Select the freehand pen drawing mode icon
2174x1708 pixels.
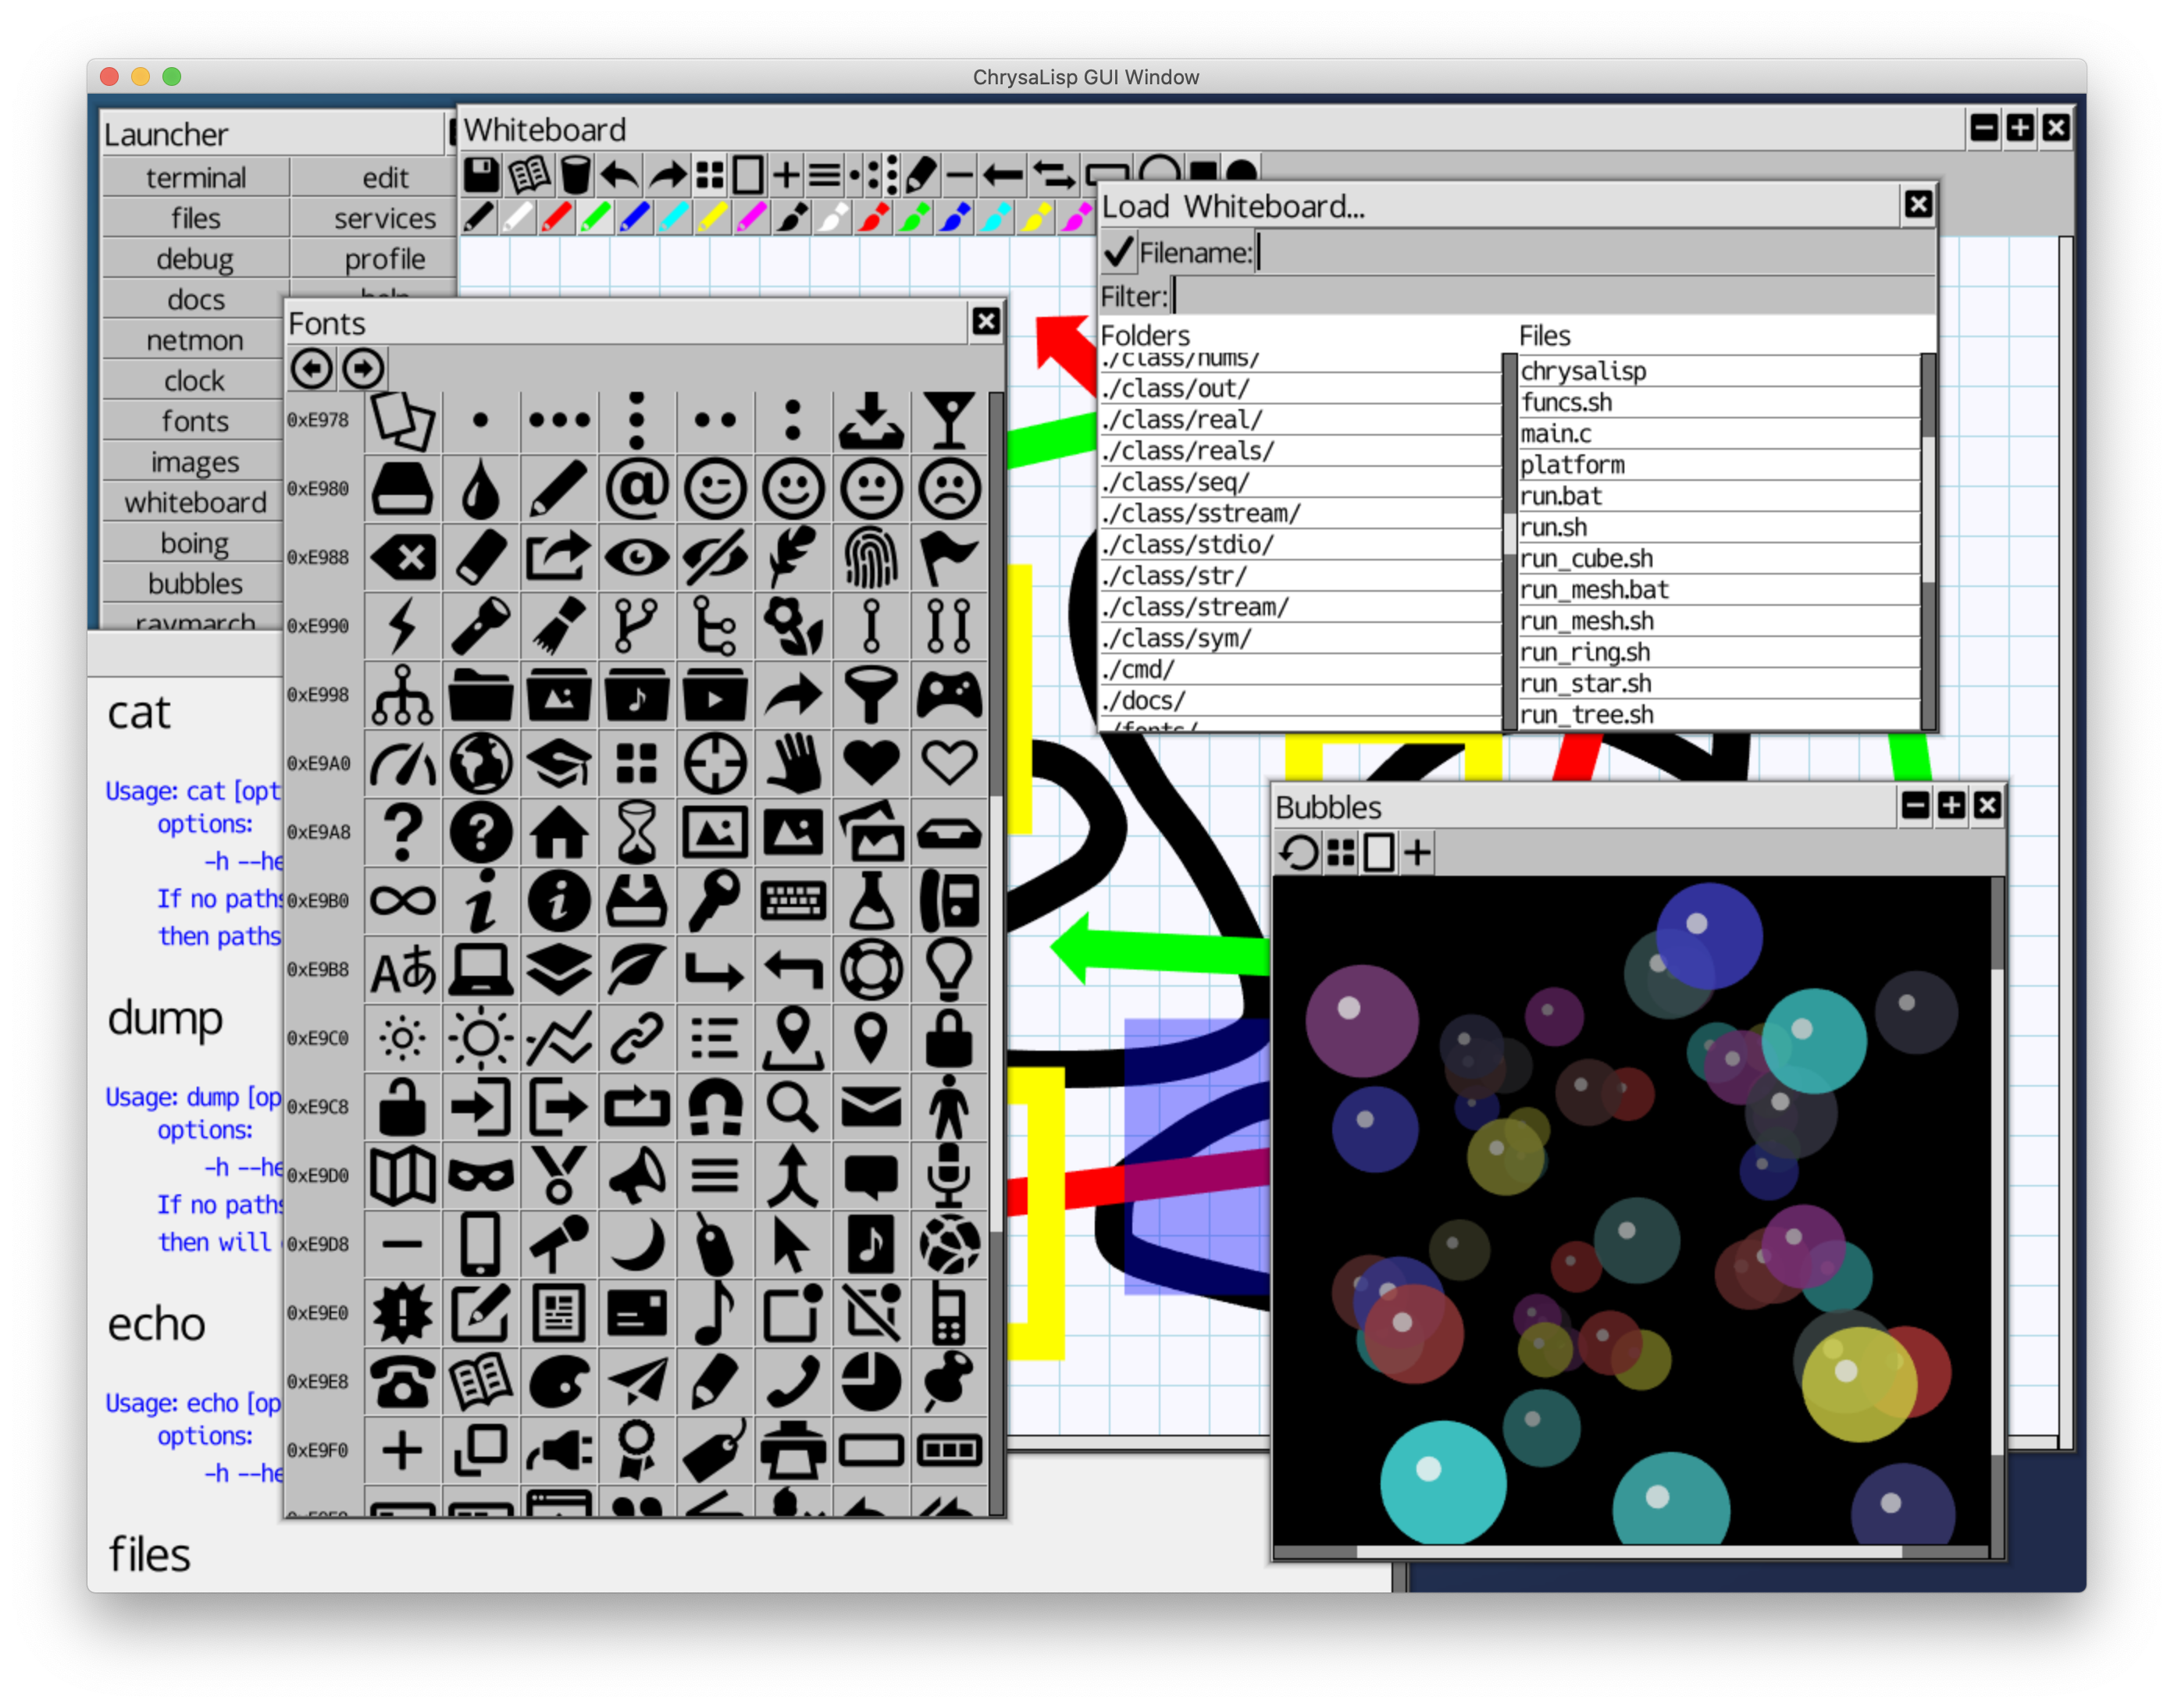tap(921, 176)
